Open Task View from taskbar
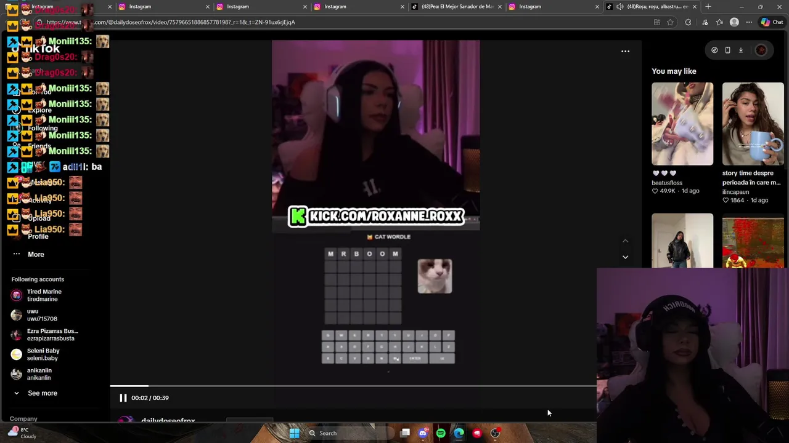The image size is (789, 443). (405, 433)
